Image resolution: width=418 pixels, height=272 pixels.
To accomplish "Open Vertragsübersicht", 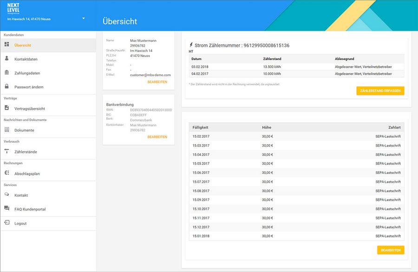I will 48,109.
